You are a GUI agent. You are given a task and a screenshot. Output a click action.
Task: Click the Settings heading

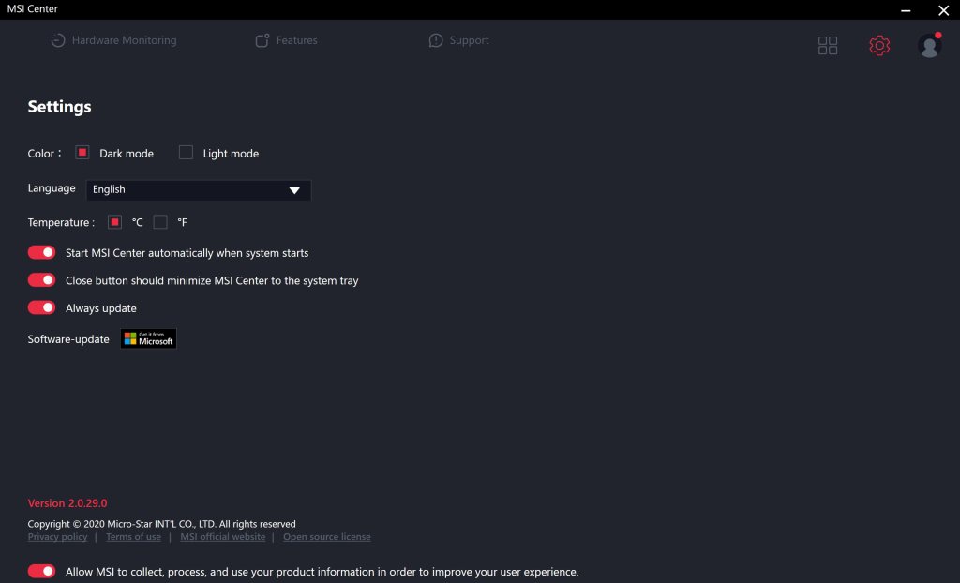[x=59, y=107]
